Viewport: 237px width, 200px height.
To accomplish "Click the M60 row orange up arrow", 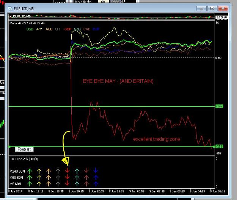I will [x=49, y=178].
